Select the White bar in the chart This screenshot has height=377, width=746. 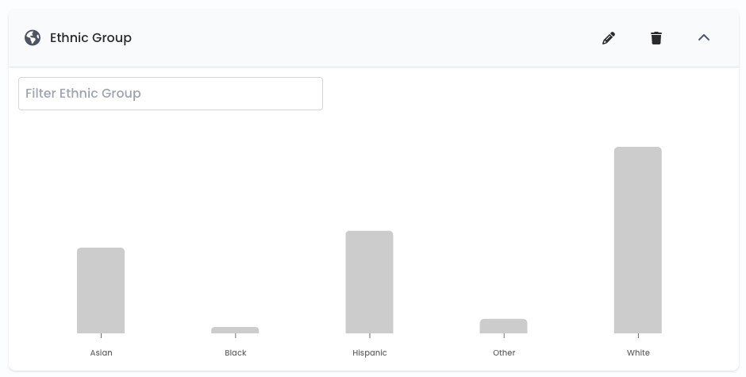tap(637, 240)
